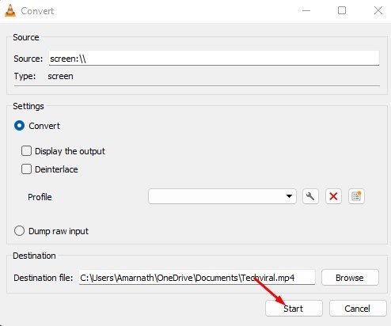Create a new profile icon
The image size is (391, 326).
pos(356,196)
